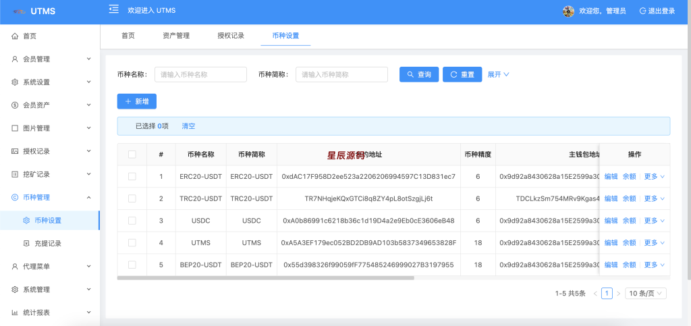691x326 pixels.
Task: Expand 会员管理 menu chevron
Action: tap(88, 59)
